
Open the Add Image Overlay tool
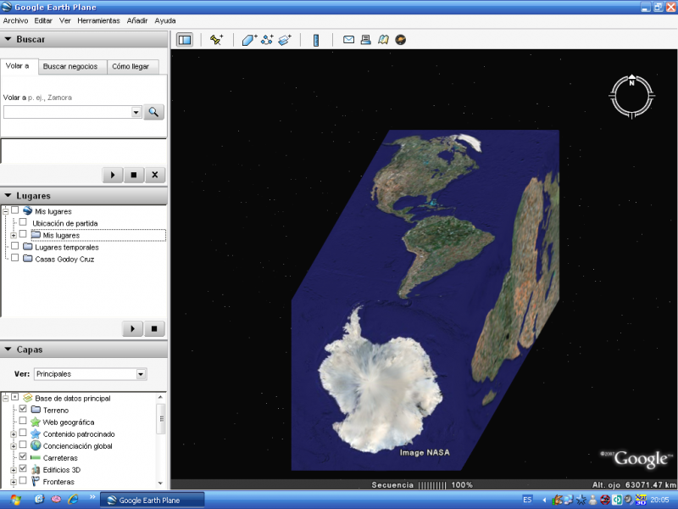[x=286, y=39]
